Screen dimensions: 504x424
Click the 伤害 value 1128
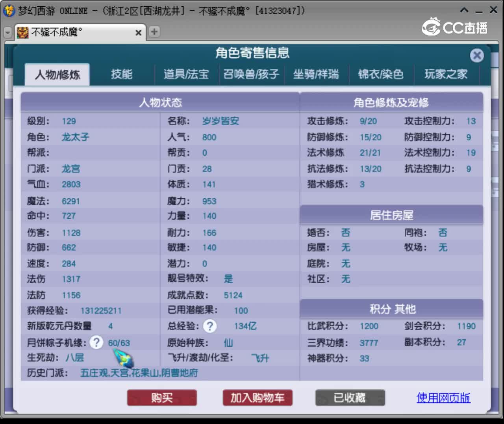click(x=71, y=233)
